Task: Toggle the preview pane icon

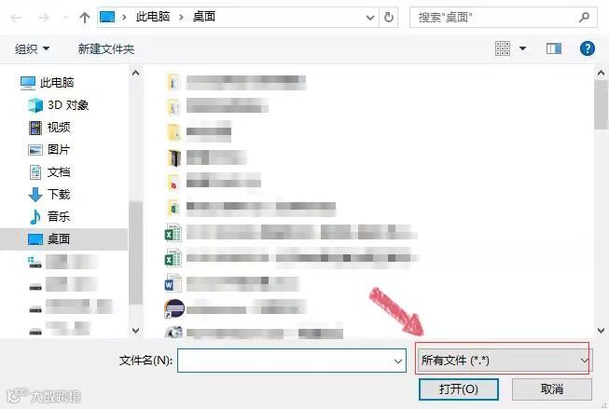Action: [x=553, y=48]
